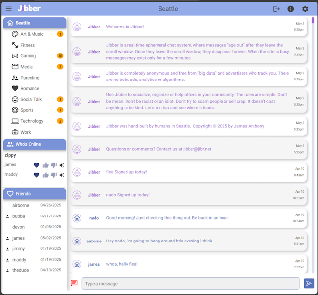Collapse the Seattle channels section
The width and height of the screenshot is (318, 295).
pyautogui.click(x=34, y=23)
